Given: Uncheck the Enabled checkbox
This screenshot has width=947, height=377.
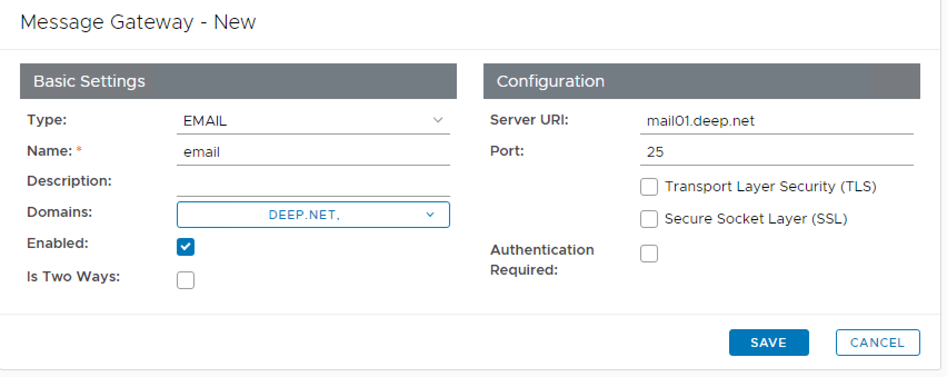Looking at the screenshot, I should 186,247.
